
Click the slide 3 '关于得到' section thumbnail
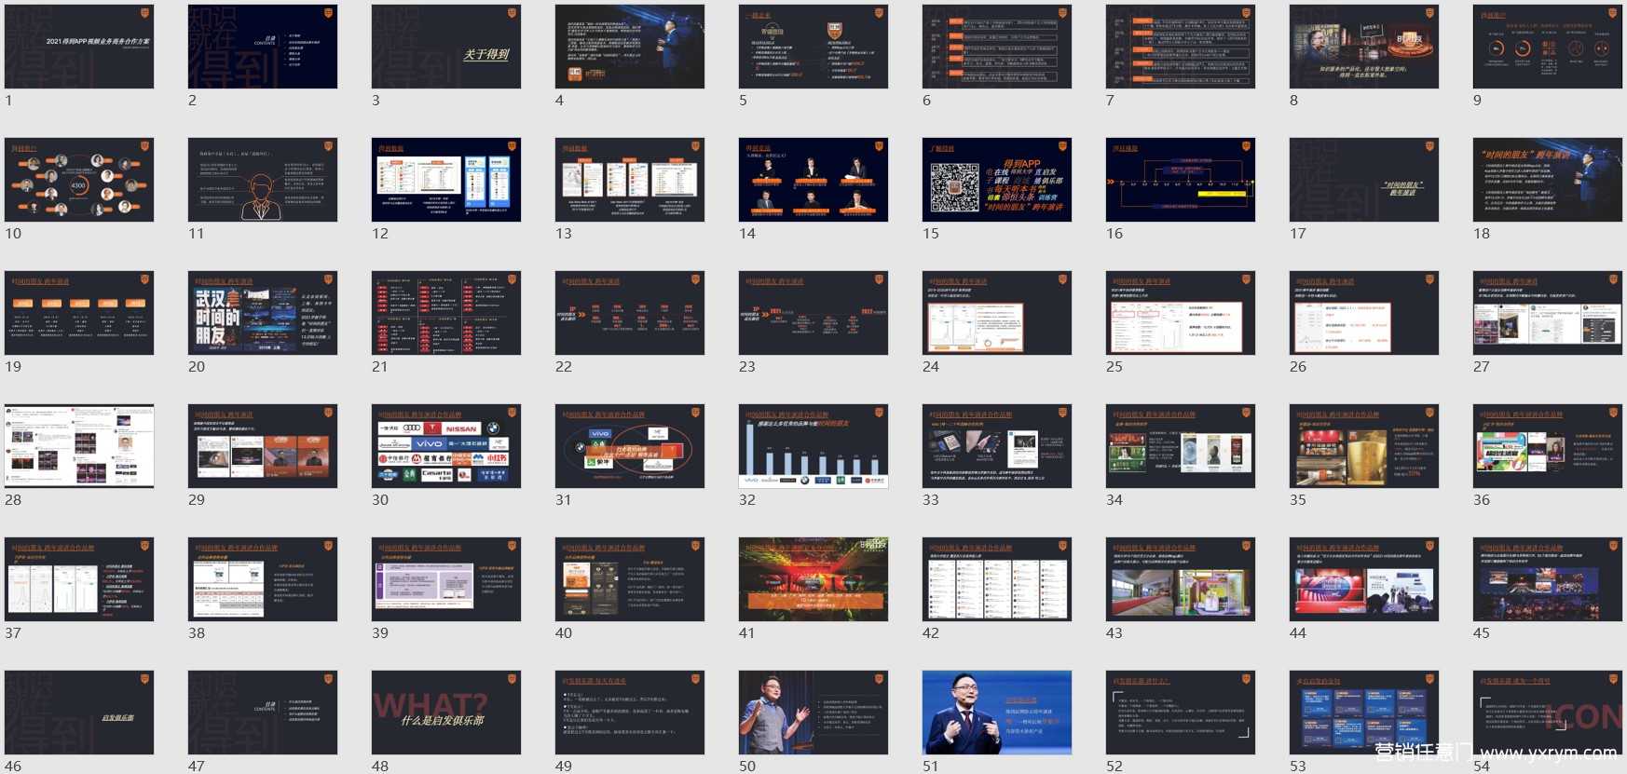point(446,47)
